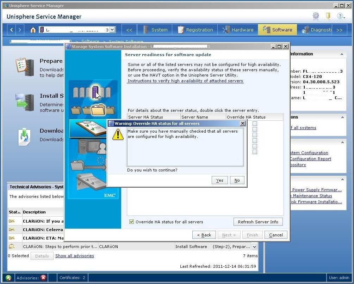Select the Software tab
This screenshot has width=354, height=284.
(277, 30)
